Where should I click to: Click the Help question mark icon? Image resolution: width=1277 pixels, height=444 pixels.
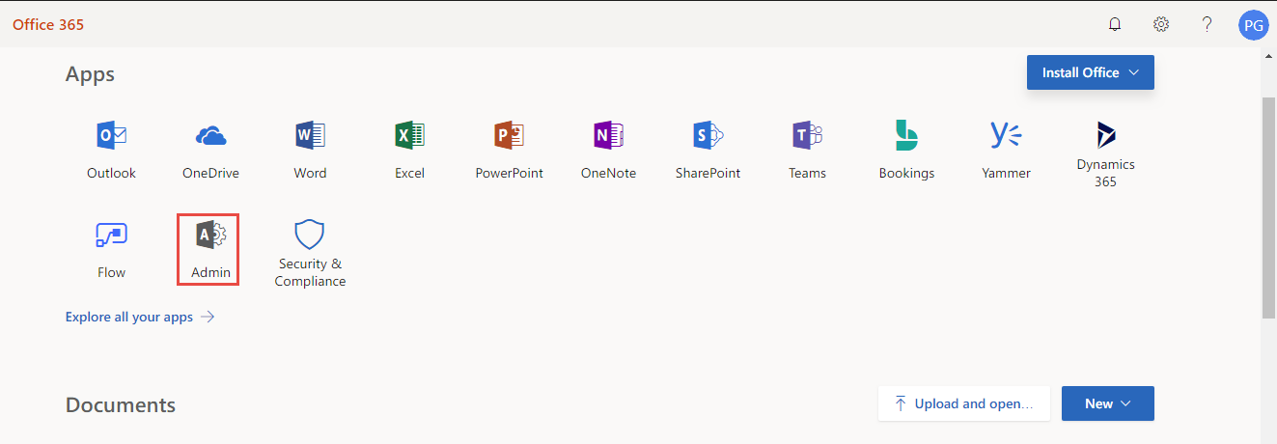(x=1207, y=24)
